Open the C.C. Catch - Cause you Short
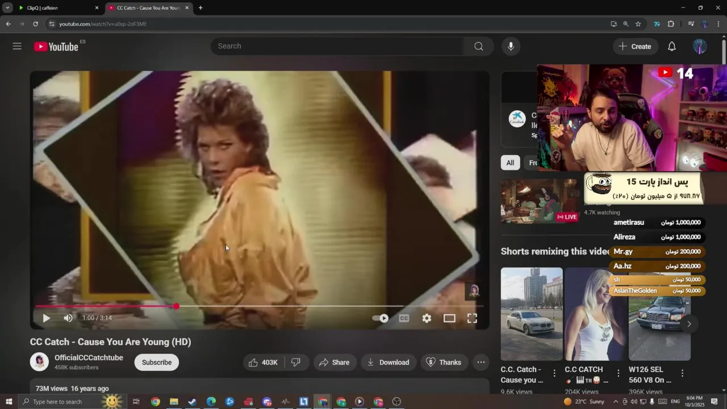Viewport: 727px width, 409px height. point(532,314)
